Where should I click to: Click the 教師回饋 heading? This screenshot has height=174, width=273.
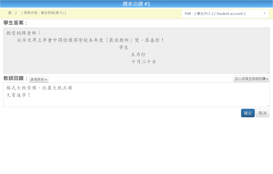coord(15,79)
